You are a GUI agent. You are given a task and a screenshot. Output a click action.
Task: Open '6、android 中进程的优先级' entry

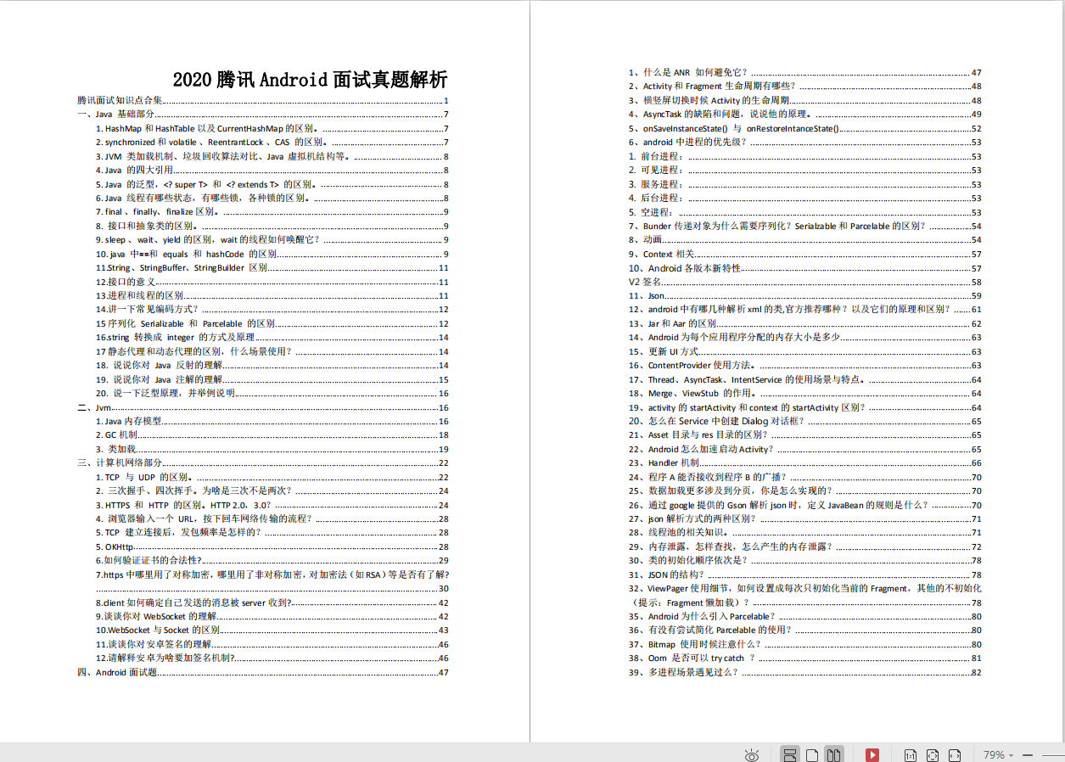pyautogui.click(x=805, y=143)
